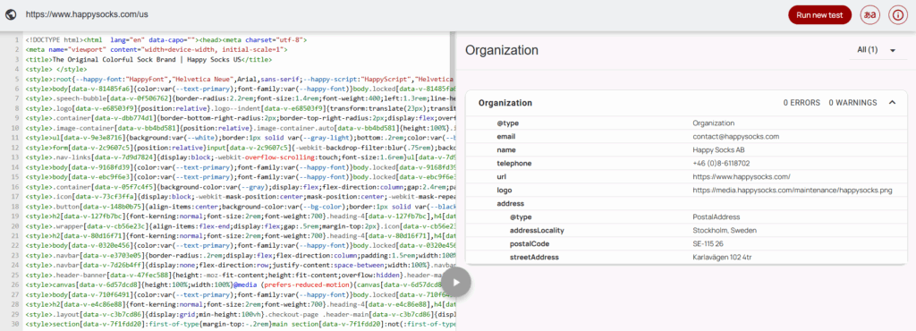Screen dimensions: 916x331
Task: Click the Run new test button
Action: (819, 15)
